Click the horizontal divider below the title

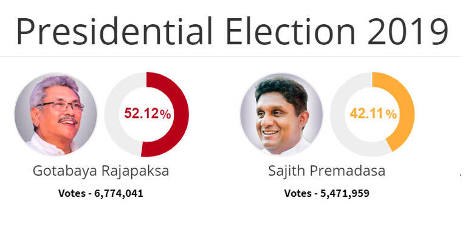[230, 56]
